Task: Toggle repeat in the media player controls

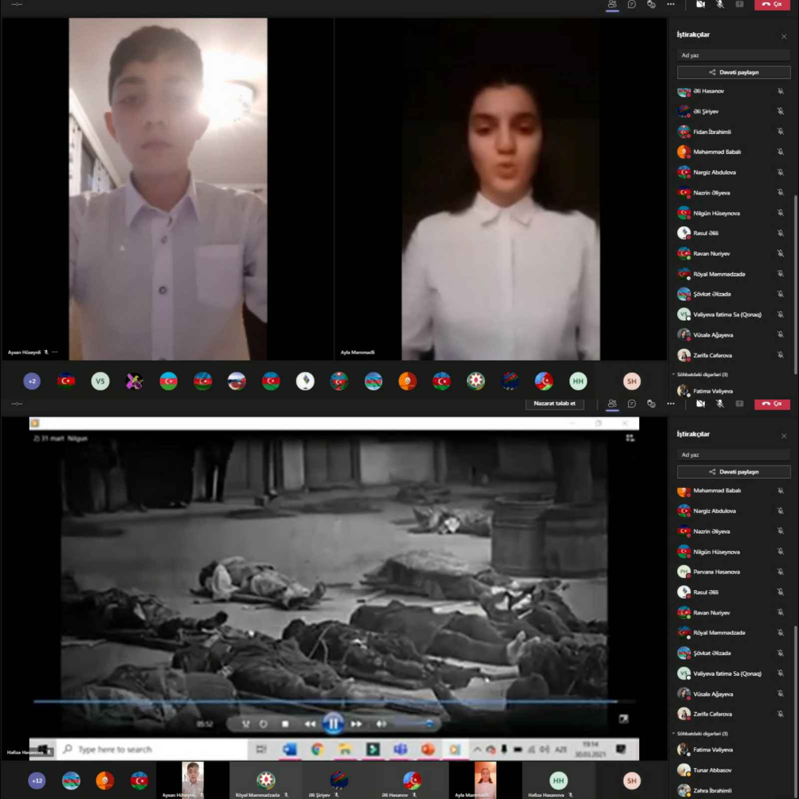Action: 264,724
